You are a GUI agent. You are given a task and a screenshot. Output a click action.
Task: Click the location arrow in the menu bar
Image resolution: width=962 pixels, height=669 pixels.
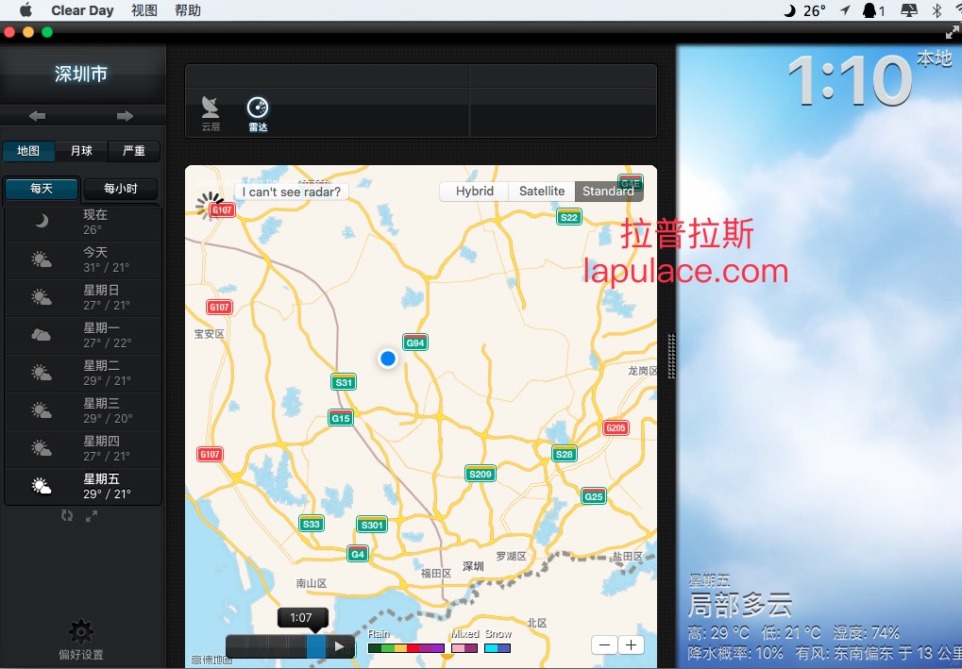846,10
